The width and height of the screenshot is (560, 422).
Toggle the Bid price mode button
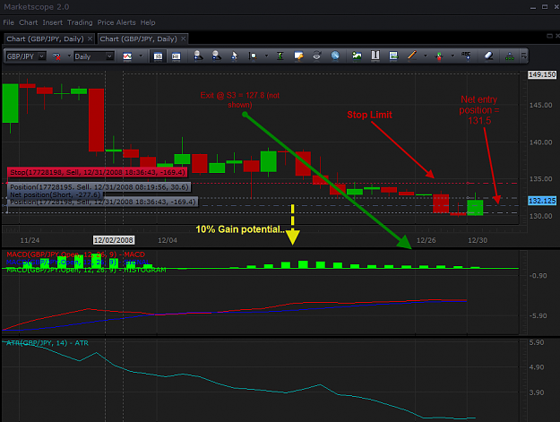158,56
